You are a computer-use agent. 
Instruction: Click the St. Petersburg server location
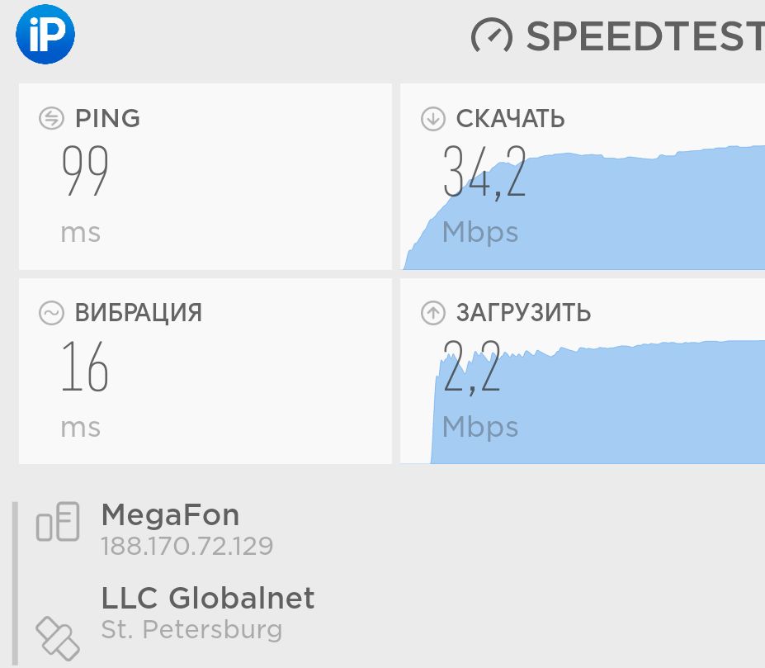point(191,629)
